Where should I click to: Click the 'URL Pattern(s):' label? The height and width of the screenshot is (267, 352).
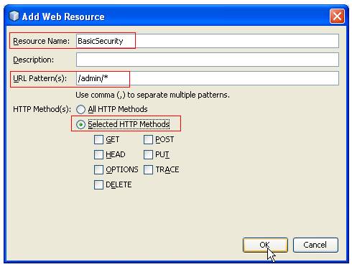tap(40, 78)
